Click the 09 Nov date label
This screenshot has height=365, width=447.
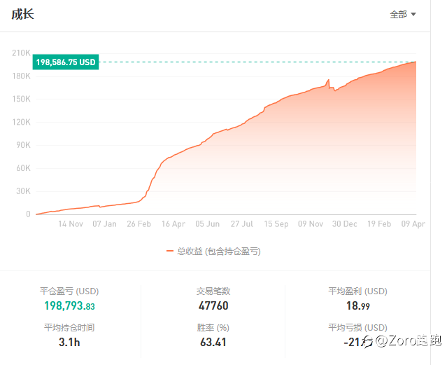pyautogui.click(x=311, y=224)
